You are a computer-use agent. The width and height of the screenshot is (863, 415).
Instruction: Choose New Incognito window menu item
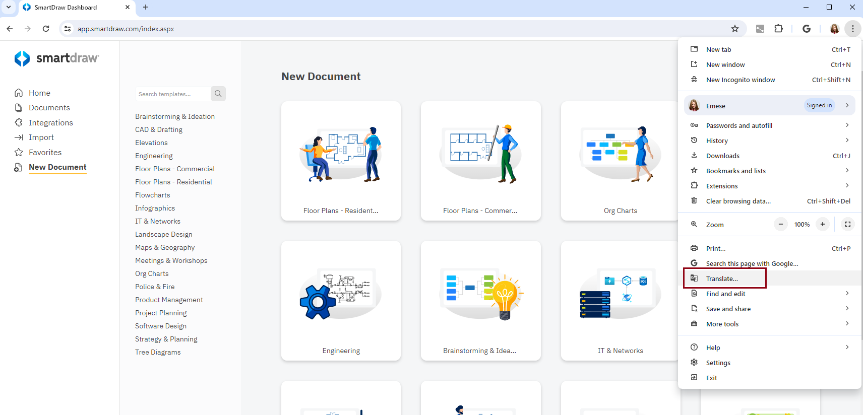pos(740,80)
